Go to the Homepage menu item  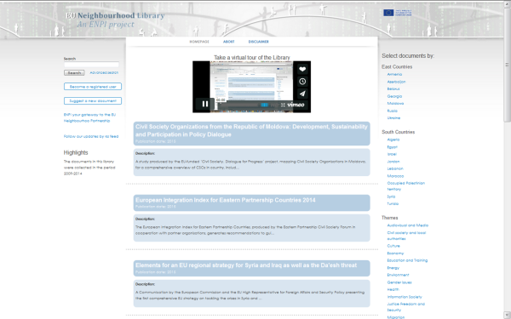[199, 42]
